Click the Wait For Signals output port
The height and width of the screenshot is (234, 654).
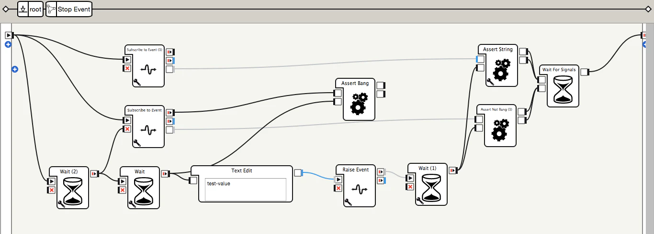(x=585, y=72)
